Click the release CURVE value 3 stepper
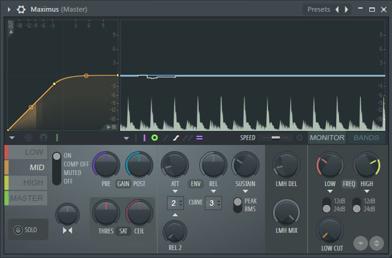The height and width of the screenshot is (258, 392). pyautogui.click(x=213, y=203)
